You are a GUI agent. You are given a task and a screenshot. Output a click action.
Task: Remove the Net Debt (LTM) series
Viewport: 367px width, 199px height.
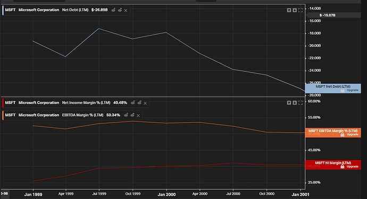click(x=126, y=10)
